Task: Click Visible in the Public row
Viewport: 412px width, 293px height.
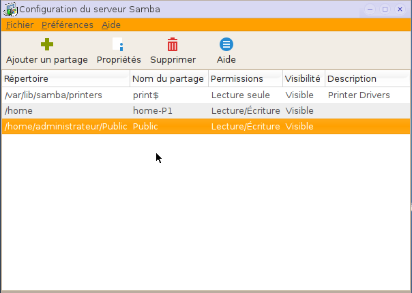Action: coord(299,127)
